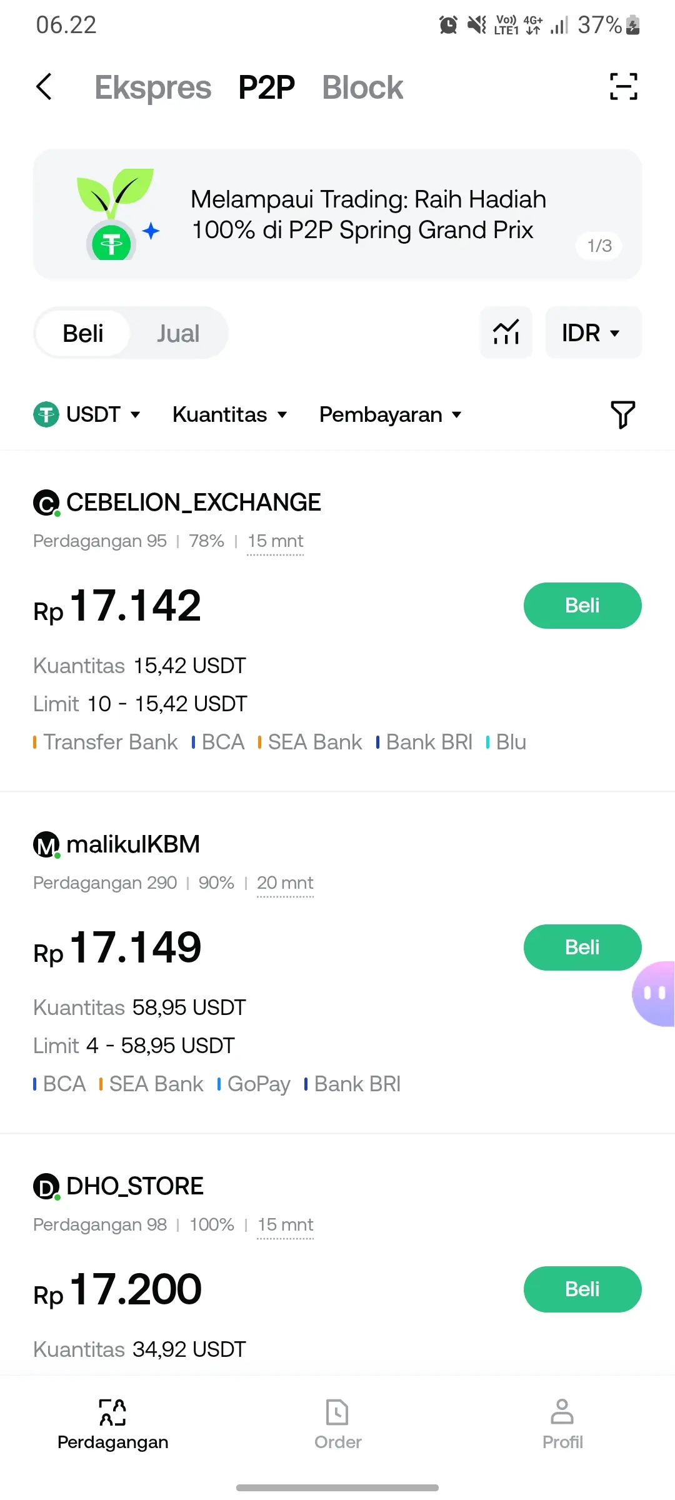Image resolution: width=675 pixels, height=1500 pixels.
Task: Tap Beli button for Rp 17.142 offer
Action: (582, 606)
